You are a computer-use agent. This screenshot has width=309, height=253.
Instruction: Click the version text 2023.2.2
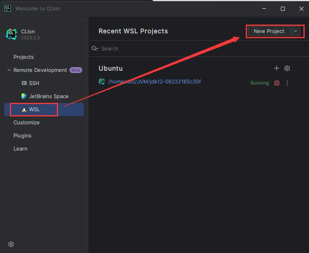point(30,38)
